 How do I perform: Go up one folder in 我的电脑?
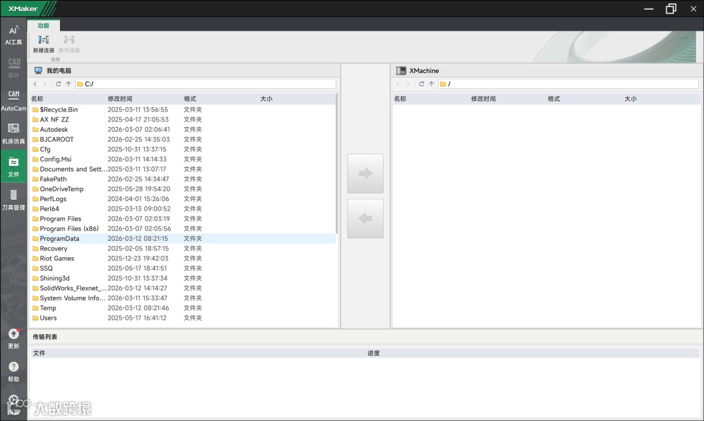point(68,84)
